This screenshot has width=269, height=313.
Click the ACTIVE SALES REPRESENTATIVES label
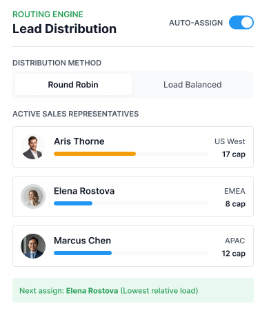tap(76, 114)
